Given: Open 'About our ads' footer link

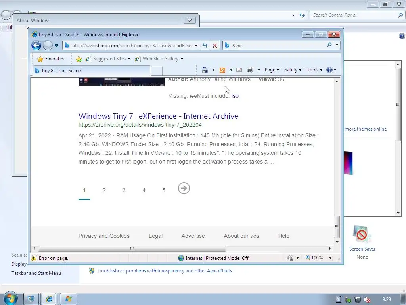Looking at the screenshot, I should pyautogui.click(x=241, y=236).
